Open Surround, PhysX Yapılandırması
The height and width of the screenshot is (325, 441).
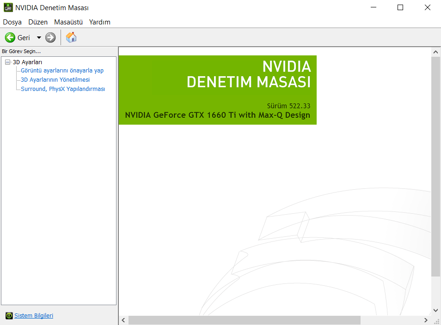pos(63,89)
